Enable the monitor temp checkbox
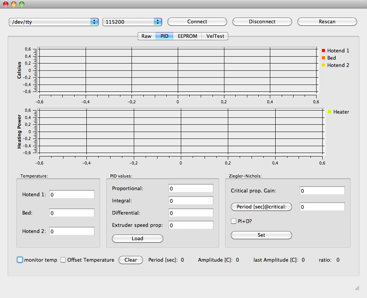Viewport: 367px width, 298px height. click(x=20, y=260)
